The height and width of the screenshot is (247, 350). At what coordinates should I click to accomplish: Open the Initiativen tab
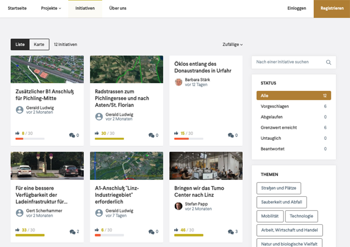pyautogui.click(x=85, y=9)
